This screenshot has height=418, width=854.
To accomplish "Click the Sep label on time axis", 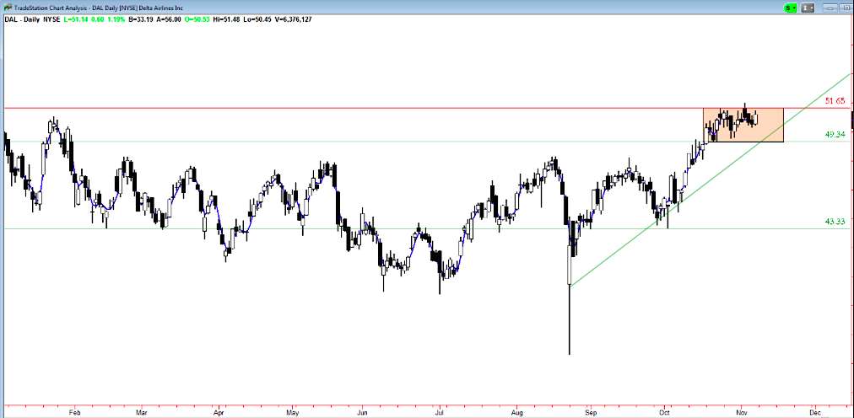I will tap(589, 413).
